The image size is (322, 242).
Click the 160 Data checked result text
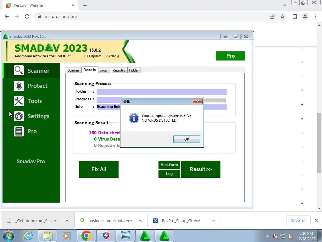point(105,133)
